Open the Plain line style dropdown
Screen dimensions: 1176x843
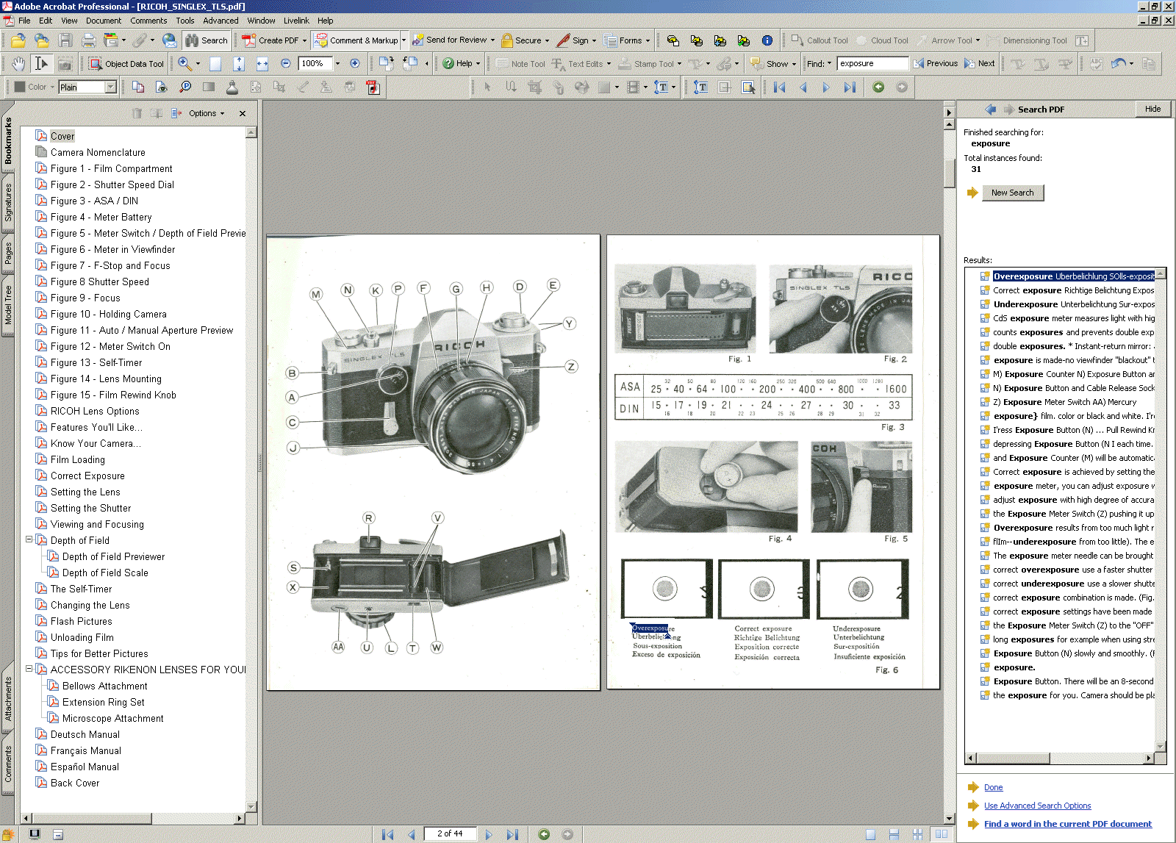(x=110, y=87)
